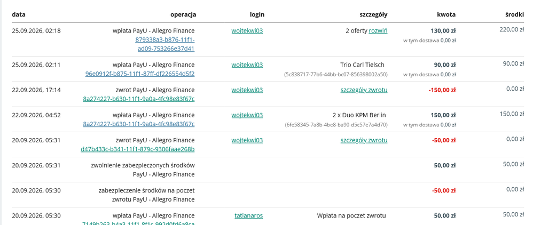The height and width of the screenshot is (225, 533).
Task: Select the kwota column header
Action: 446,14
